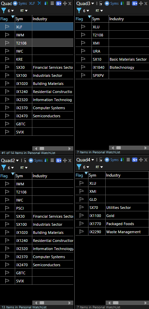Click the add symbol plus icon in Quad2

click(31, 160)
